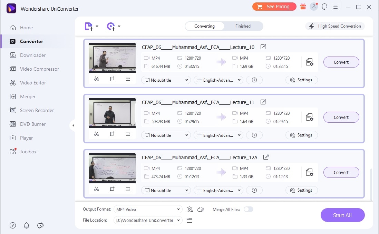The width and height of the screenshot is (379, 234).
Task: Click info button for Lecture_12A
Action: (254, 190)
